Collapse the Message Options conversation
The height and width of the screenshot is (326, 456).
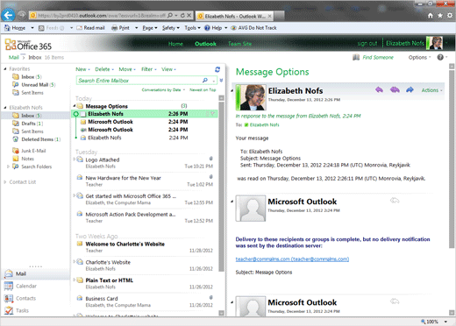75,106
